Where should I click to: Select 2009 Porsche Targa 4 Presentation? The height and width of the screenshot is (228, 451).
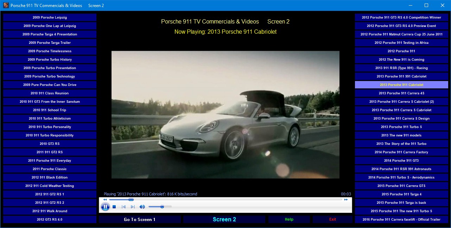pos(50,34)
